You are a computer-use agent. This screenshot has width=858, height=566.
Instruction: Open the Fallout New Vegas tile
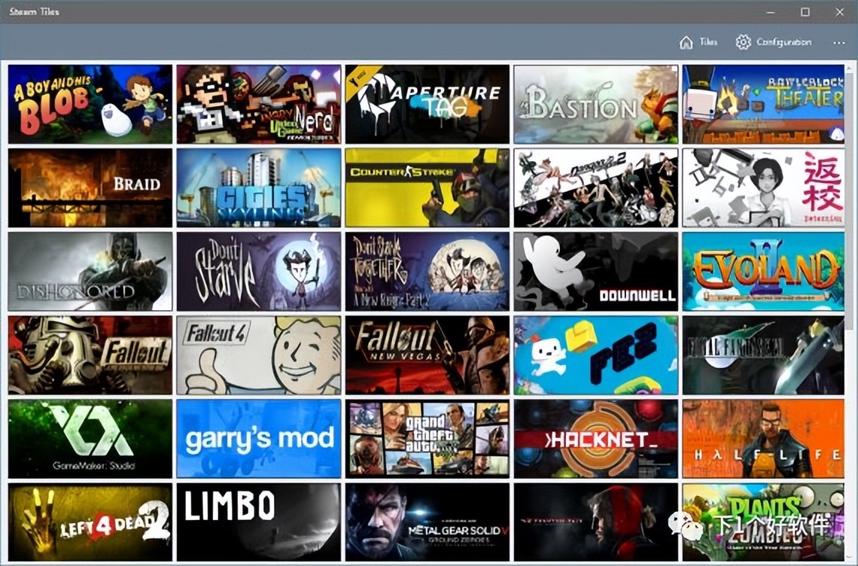[427, 355]
